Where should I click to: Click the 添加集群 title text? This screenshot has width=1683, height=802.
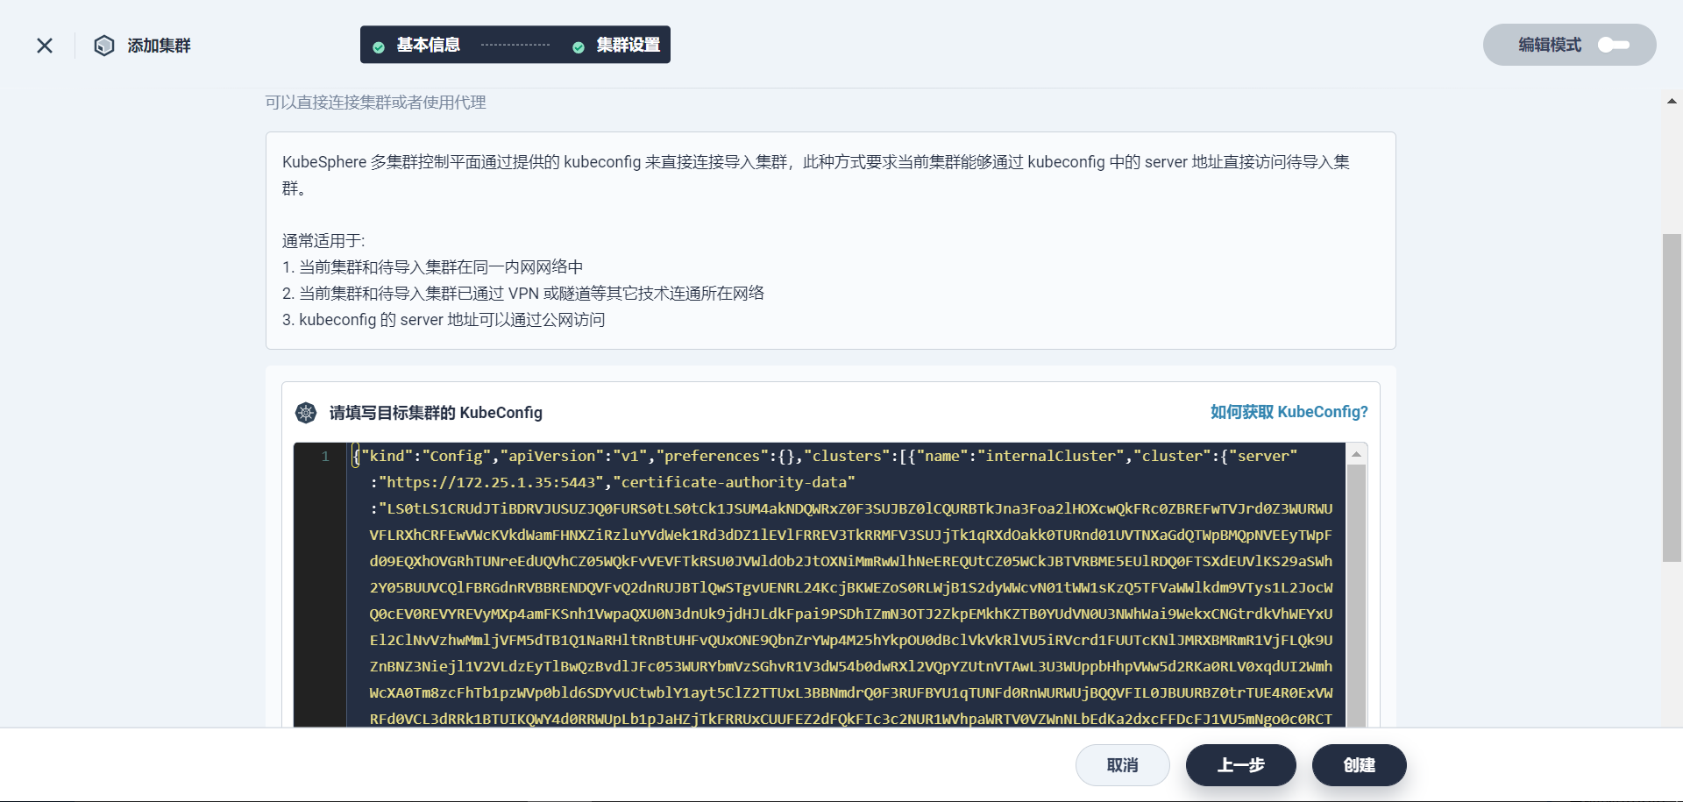point(159,46)
